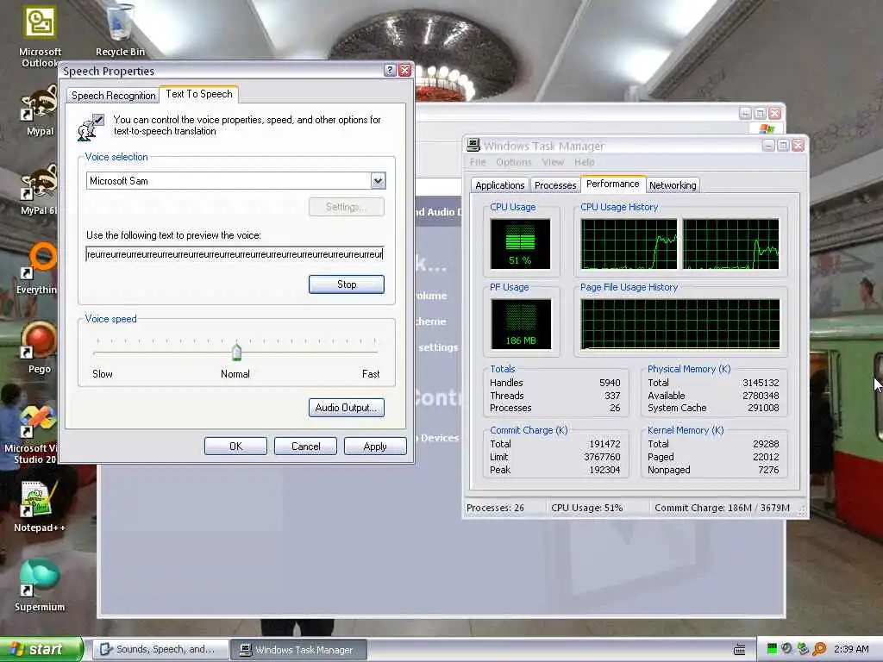This screenshot has height=662, width=883.
Task: Open the View menu in Task Manager
Action: click(553, 162)
